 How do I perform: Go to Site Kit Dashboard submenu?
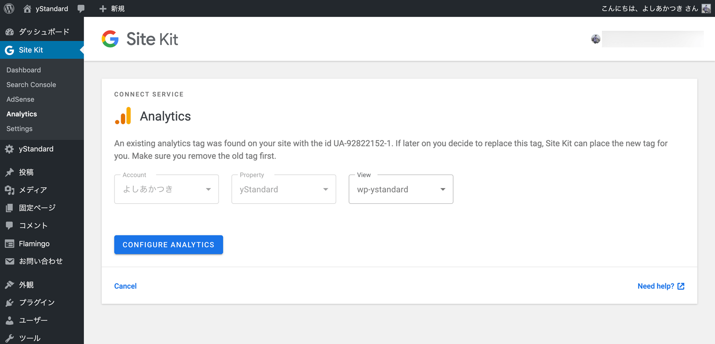(x=24, y=70)
